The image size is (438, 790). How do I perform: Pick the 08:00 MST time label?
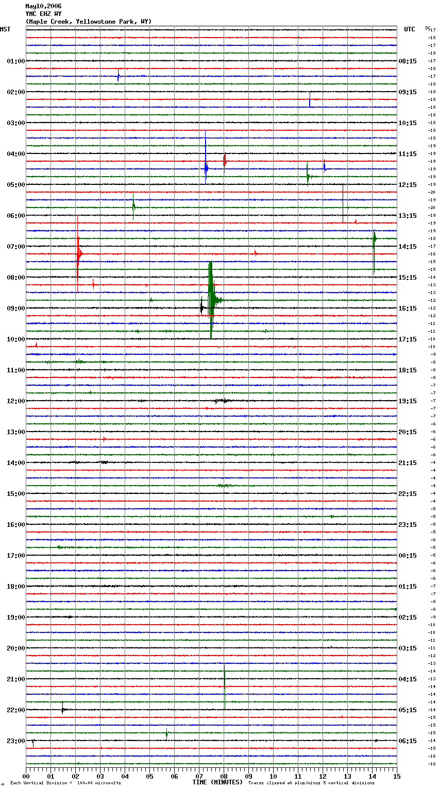(x=16, y=278)
